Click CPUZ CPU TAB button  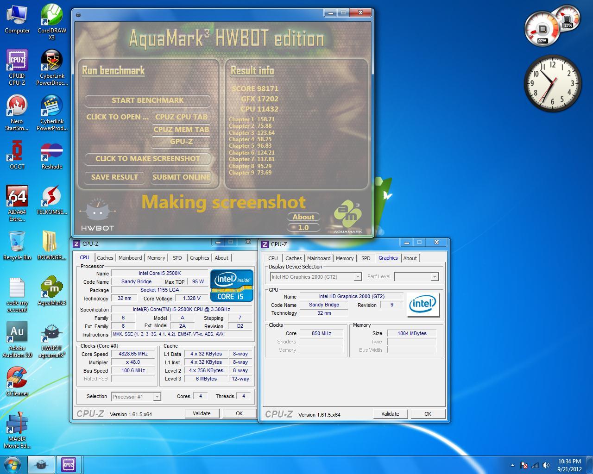(181, 117)
